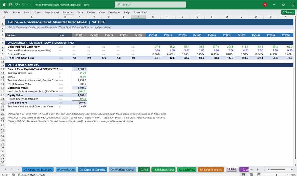Click the Equity Value 1,900.1 cell
Screen dimensions: 297x176
click(79, 95)
